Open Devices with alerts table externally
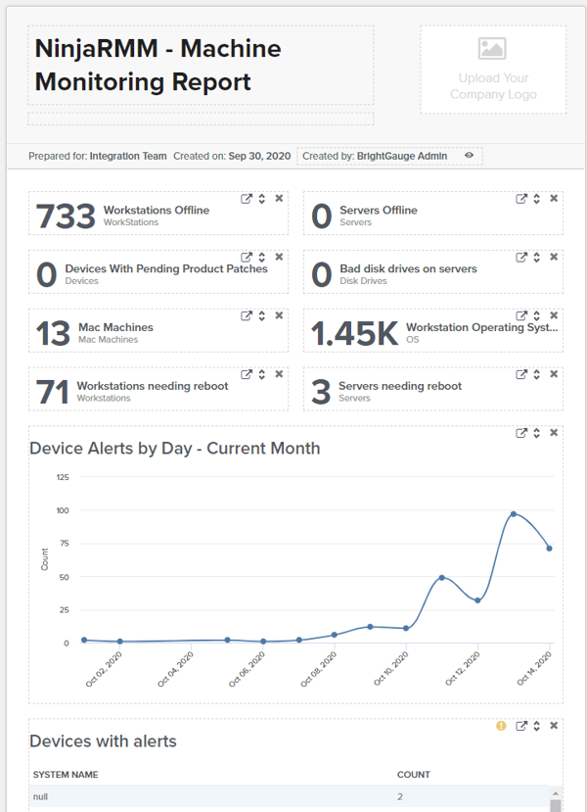 (521, 726)
